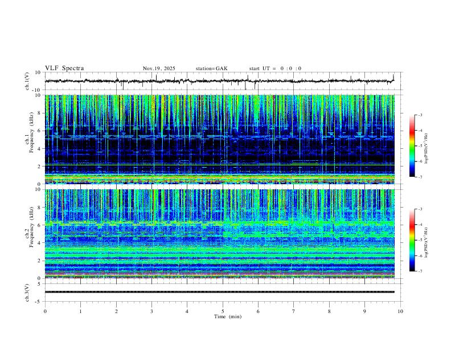Viewport: 451px width, 349px height.
Task: Click the '-3' value on upper colorbar
Action: (x=420, y=115)
